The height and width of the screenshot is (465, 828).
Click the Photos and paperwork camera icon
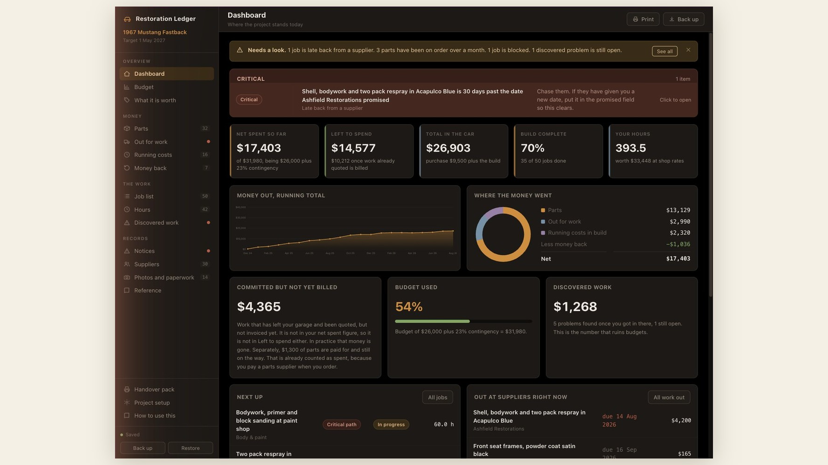(x=127, y=278)
